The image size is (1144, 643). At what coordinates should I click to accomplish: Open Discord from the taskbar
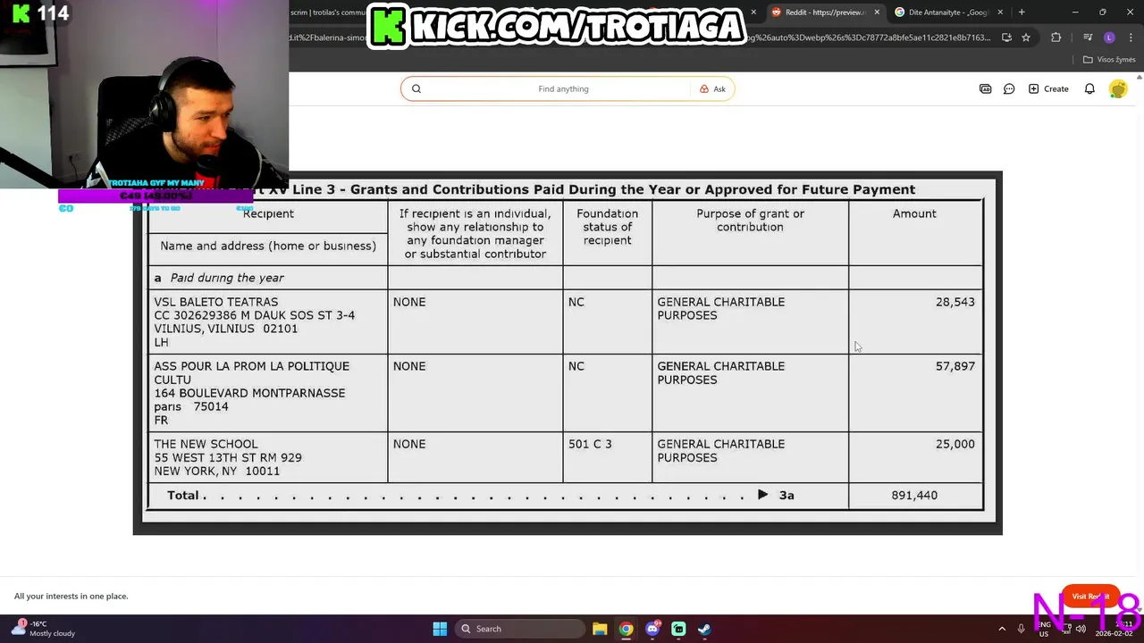652,629
